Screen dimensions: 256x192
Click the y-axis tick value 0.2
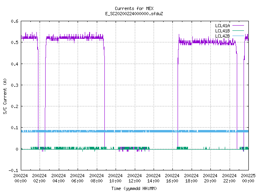pos(14,106)
